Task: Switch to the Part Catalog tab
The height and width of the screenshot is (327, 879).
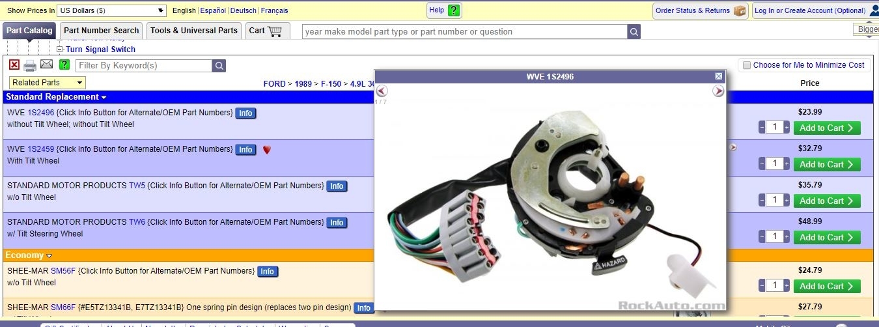Action: (x=29, y=31)
